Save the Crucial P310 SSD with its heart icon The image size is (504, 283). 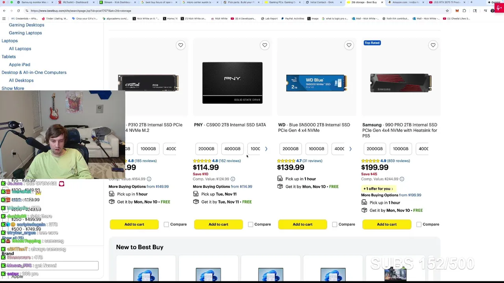click(x=181, y=45)
